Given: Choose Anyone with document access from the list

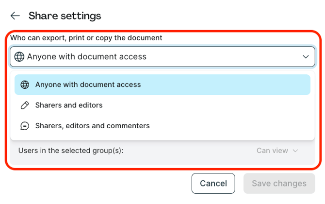Looking at the screenshot, I should (88, 85).
